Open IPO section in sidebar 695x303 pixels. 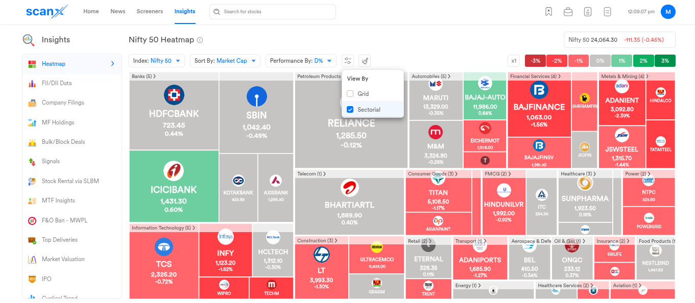[x=72, y=279]
